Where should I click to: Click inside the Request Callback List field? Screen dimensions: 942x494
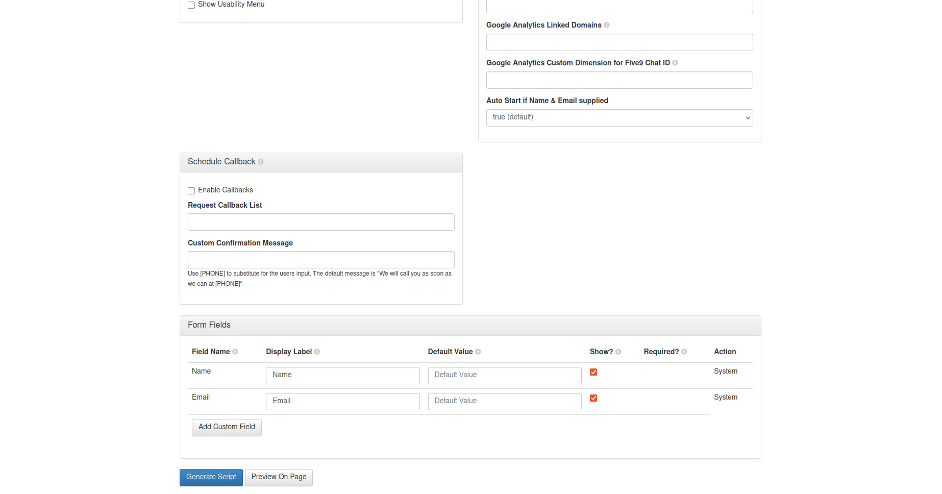click(321, 221)
